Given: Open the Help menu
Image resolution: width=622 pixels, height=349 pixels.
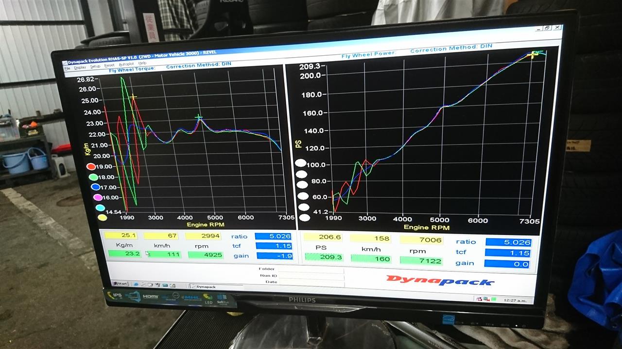Looking at the screenshot, I should 142,63.
